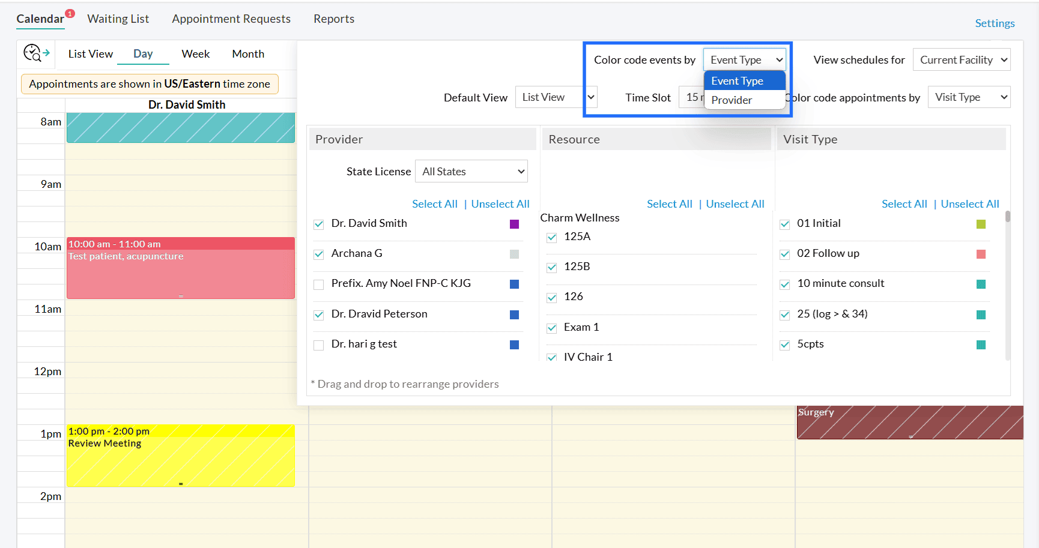Image resolution: width=1039 pixels, height=548 pixels.
Task: Click Unselect All under Visit Type
Action: 969,204
